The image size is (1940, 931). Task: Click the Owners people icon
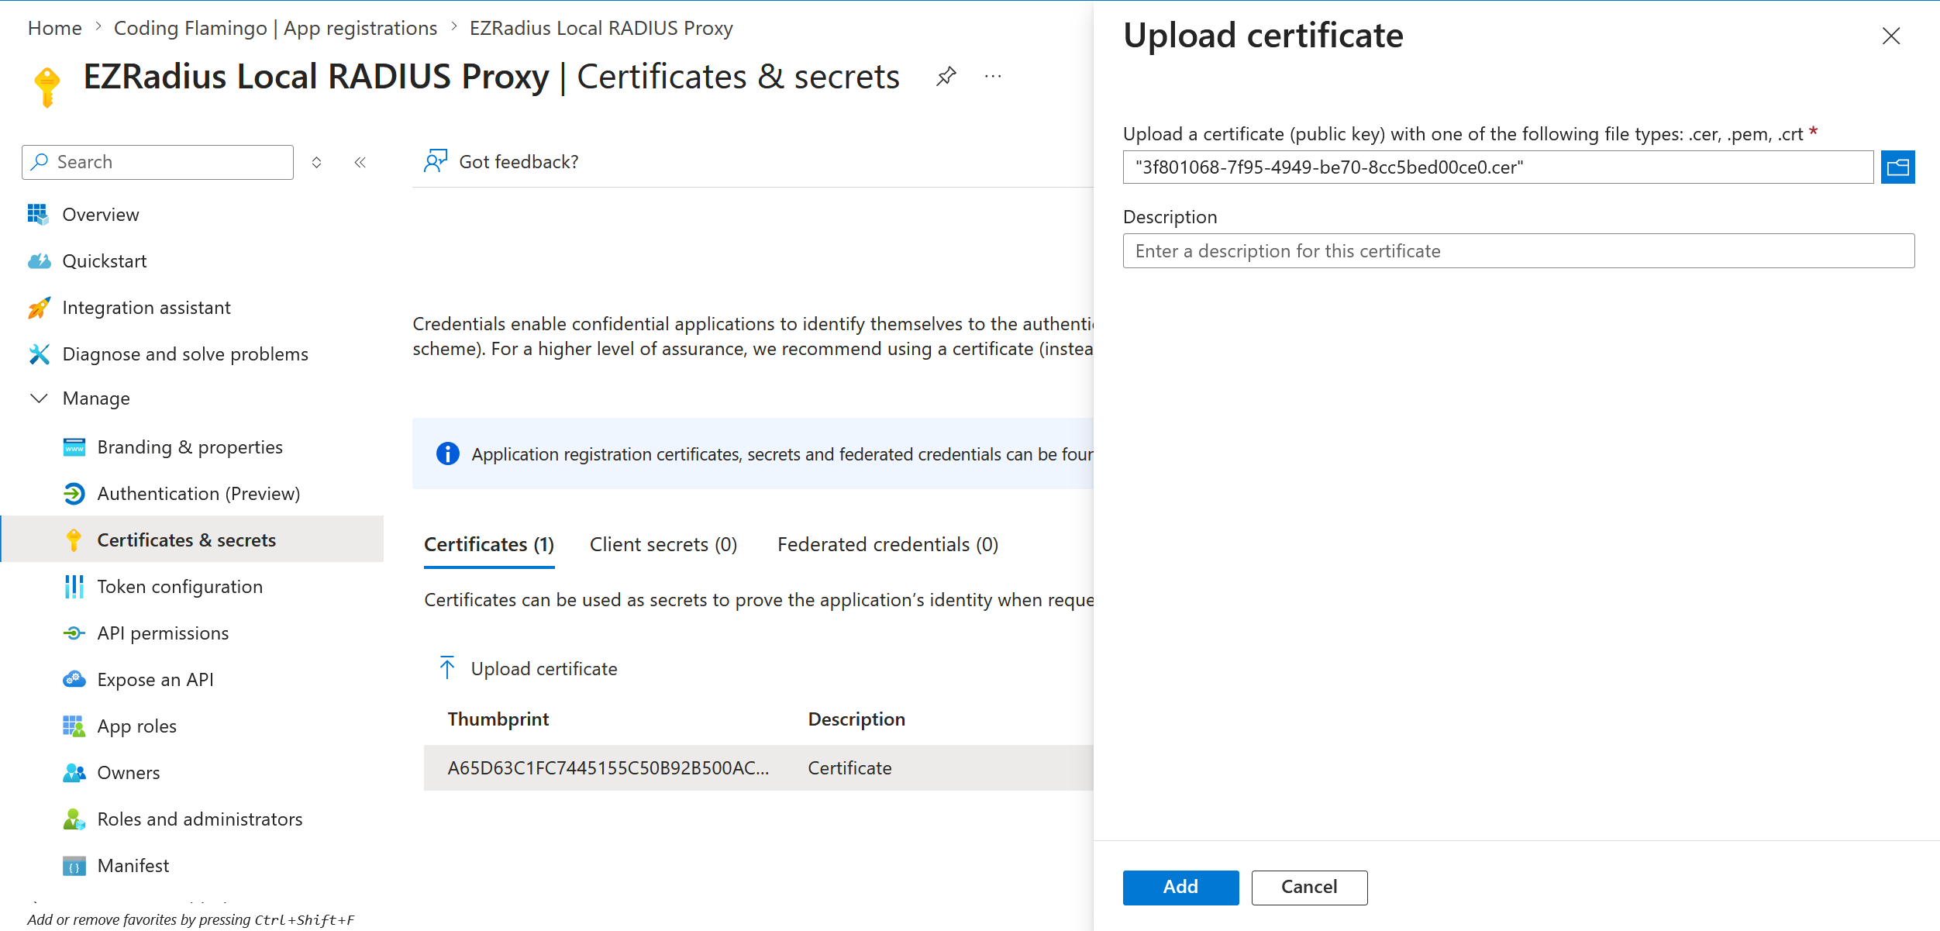click(74, 773)
